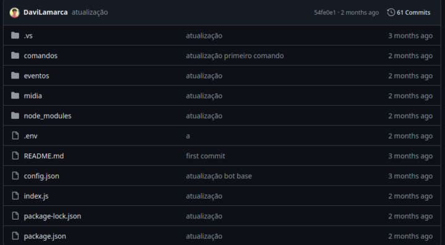Click the eventos folder icon
Image resolution: width=445 pixels, height=245 pixels.
(x=15, y=75)
